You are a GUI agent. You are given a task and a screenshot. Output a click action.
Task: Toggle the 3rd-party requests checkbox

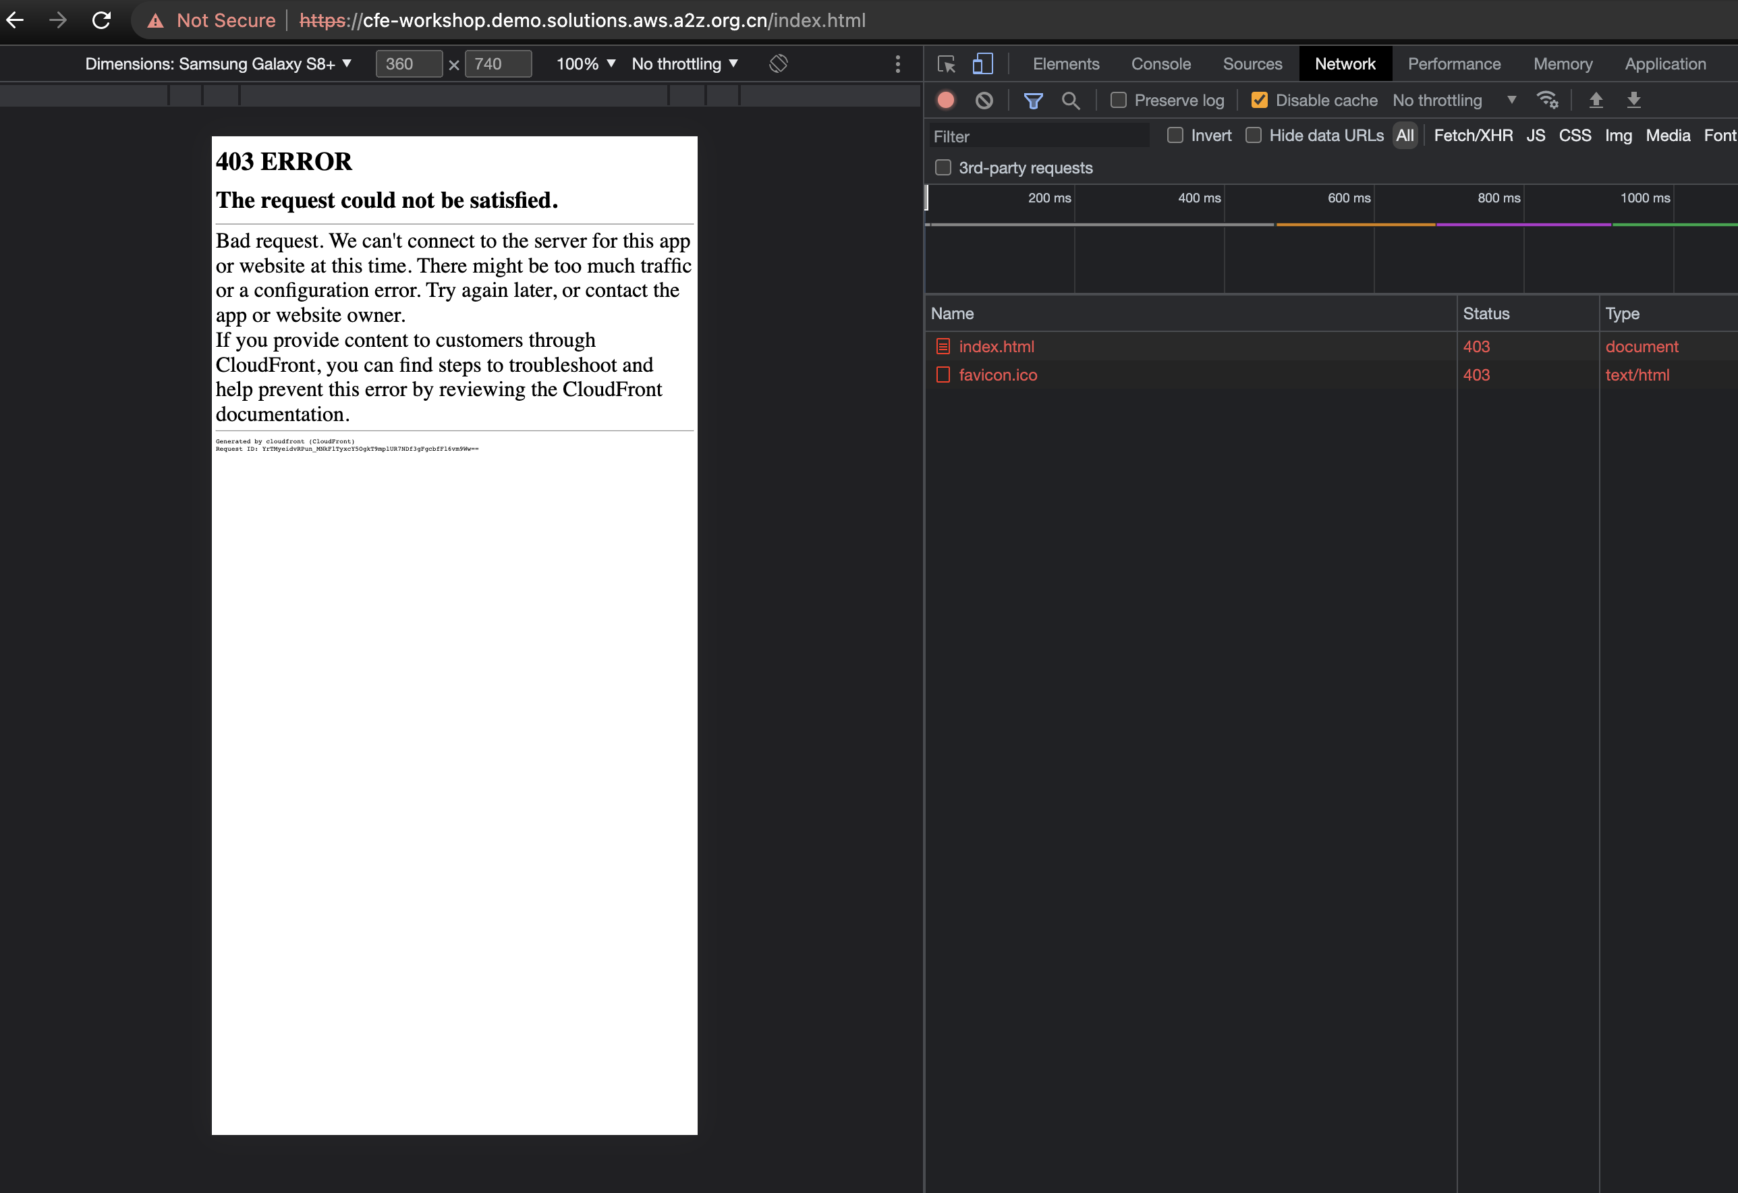(942, 168)
